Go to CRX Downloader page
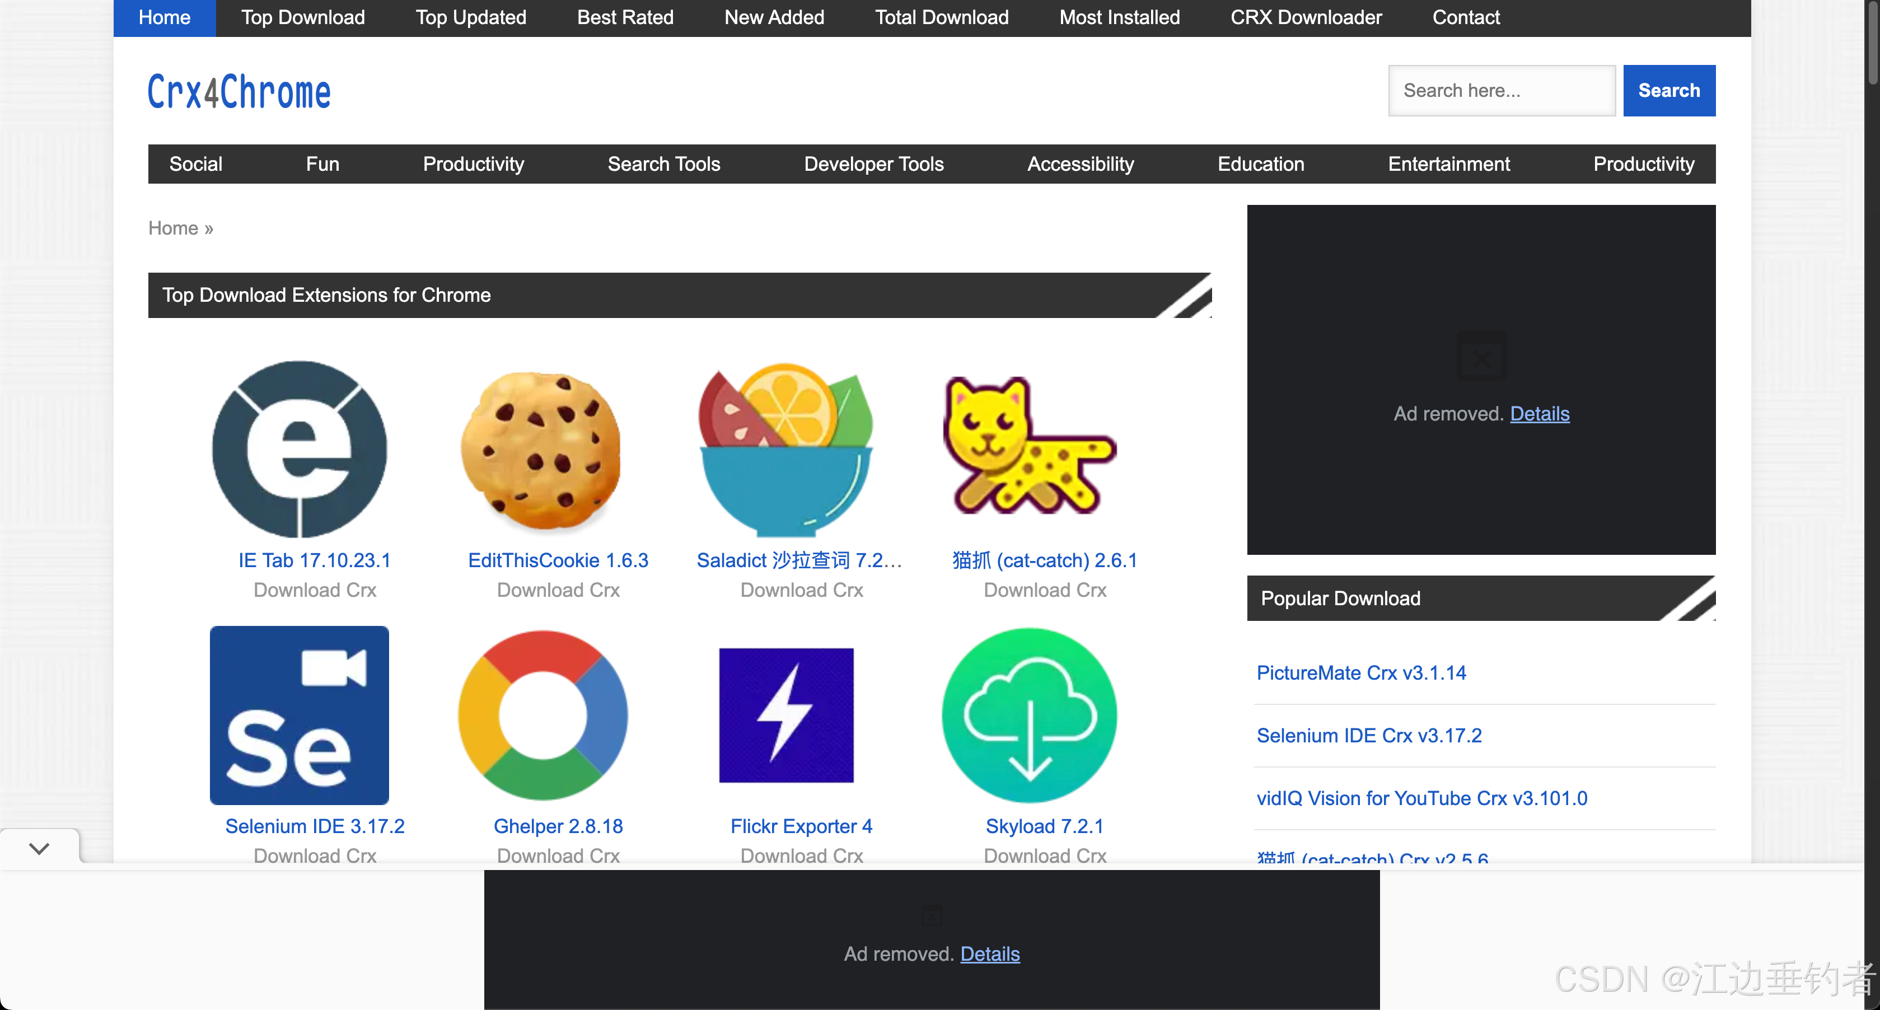 pyautogui.click(x=1306, y=17)
